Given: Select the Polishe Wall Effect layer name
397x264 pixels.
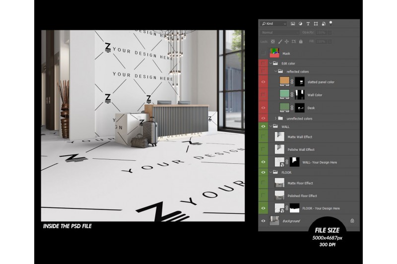Looking at the screenshot, I should click(x=301, y=149).
